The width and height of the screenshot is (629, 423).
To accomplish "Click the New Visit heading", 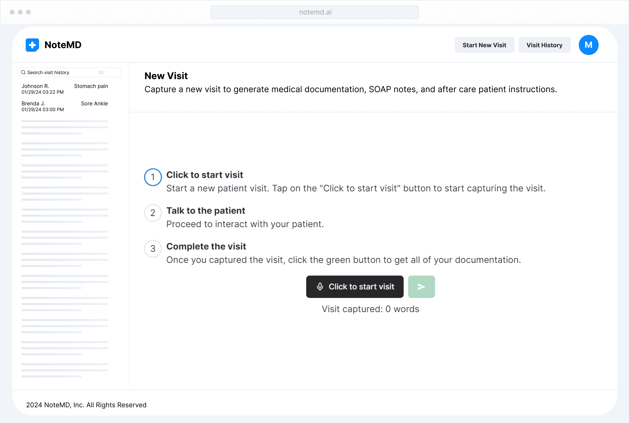I will (x=166, y=76).
